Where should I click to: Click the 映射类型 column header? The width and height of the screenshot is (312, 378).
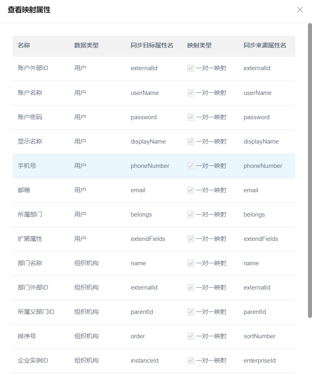click(x=199, y=45)
